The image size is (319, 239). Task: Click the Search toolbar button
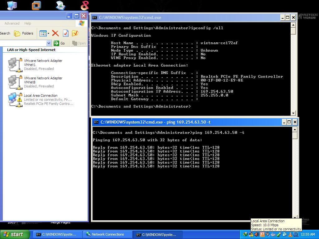click(x=5, y=33)
